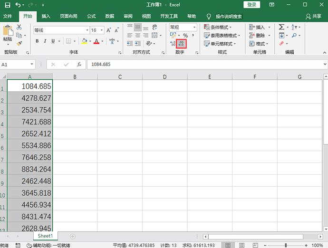Decrease the indent

pyautogui.click(x=130, y=43)
